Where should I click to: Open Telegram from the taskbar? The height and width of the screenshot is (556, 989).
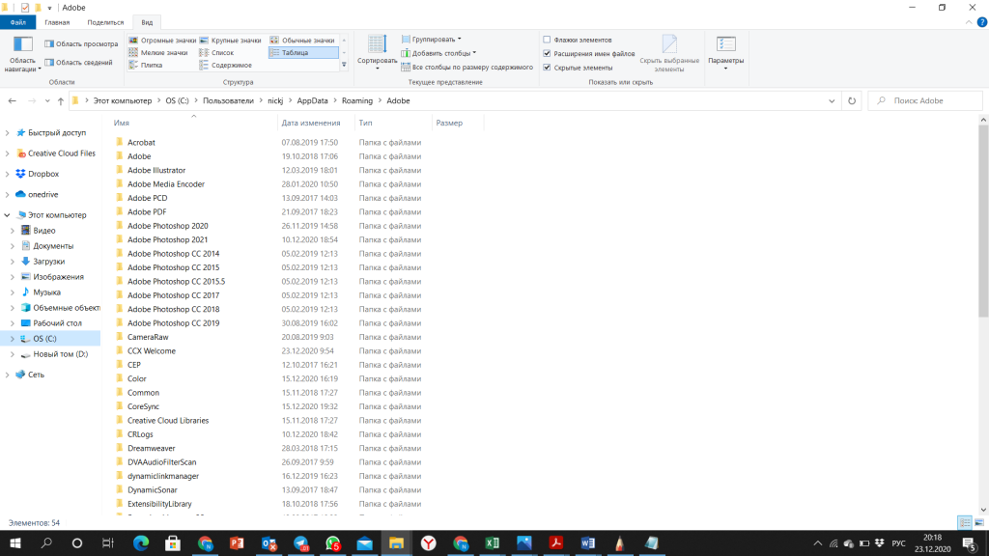(x=301, y=542)
